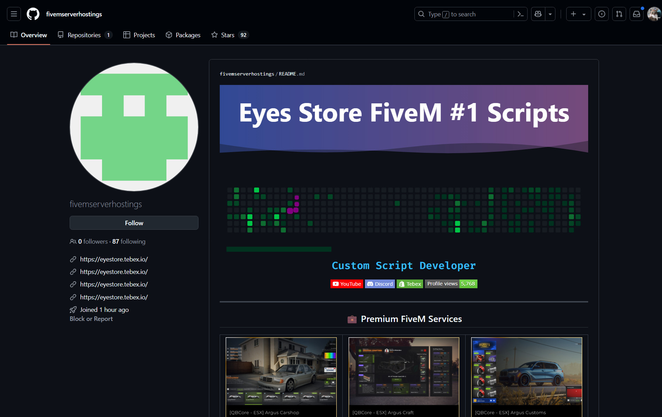
Task: Open the YouTube badge
Action: click(347, 284)
